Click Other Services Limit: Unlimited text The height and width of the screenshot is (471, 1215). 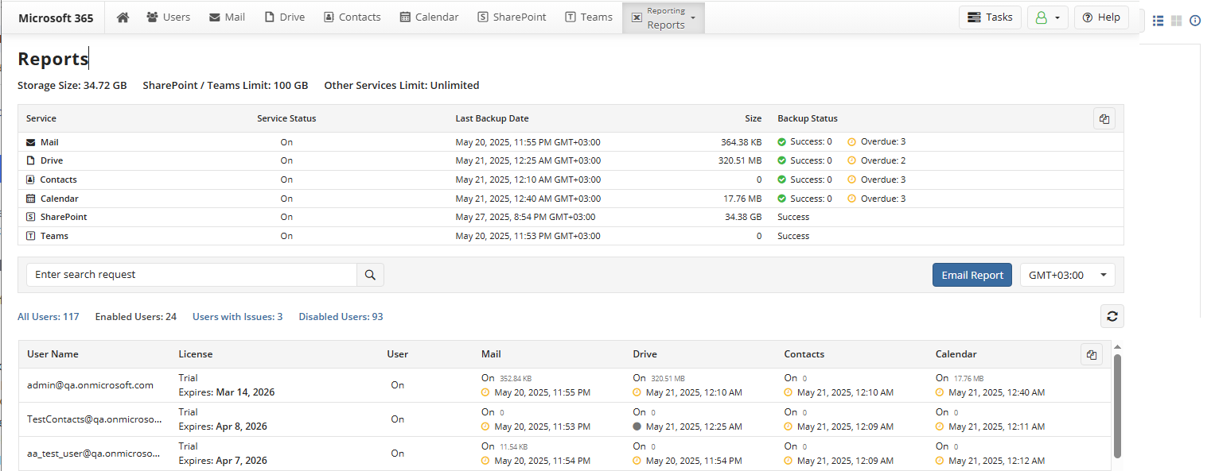pos(402,86)
